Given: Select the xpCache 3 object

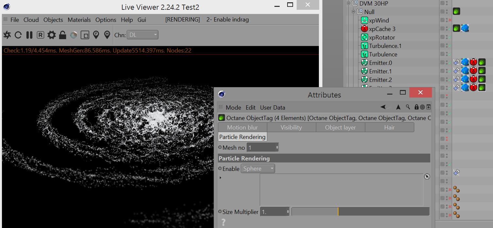Looking at the screenshot, I should [382, 29].
